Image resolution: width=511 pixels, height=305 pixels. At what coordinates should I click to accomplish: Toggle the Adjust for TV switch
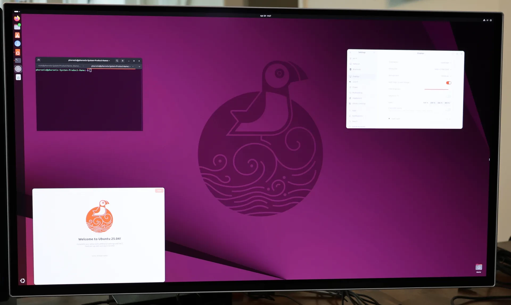coord(448,96)
